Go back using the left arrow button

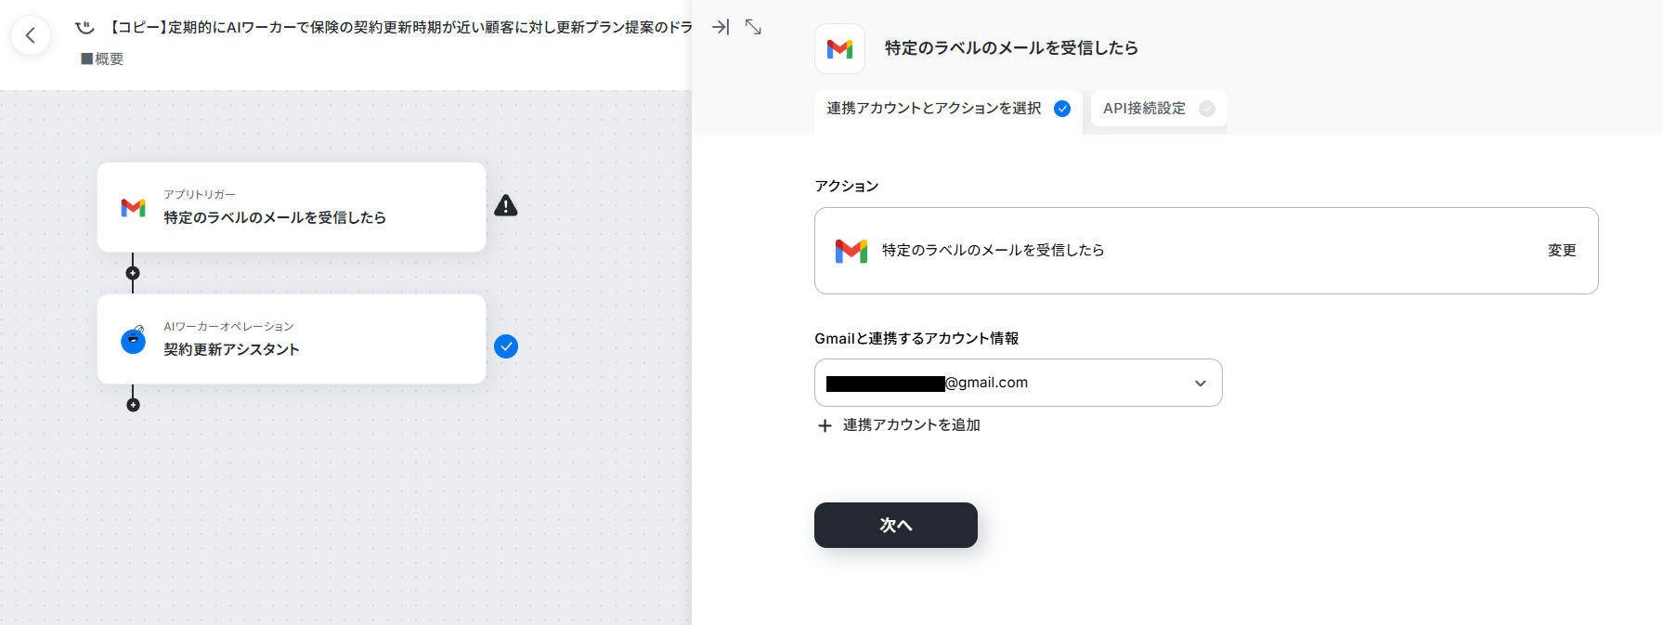click(x=31, y=35)
